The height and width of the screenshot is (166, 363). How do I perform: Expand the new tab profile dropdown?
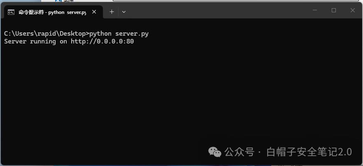pyautogui.click(x=124, y=12)
